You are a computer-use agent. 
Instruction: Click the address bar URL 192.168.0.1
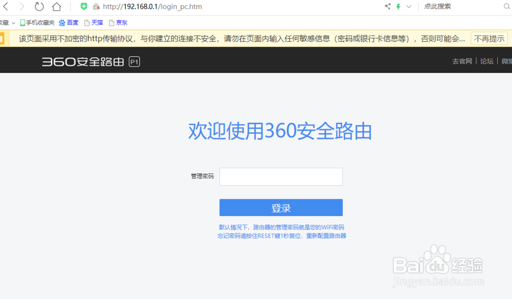click(x=152, y=7)
